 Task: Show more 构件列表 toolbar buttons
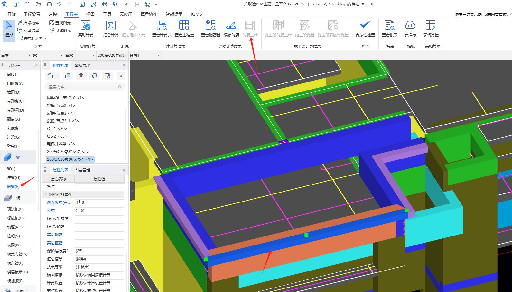[121, 76]
